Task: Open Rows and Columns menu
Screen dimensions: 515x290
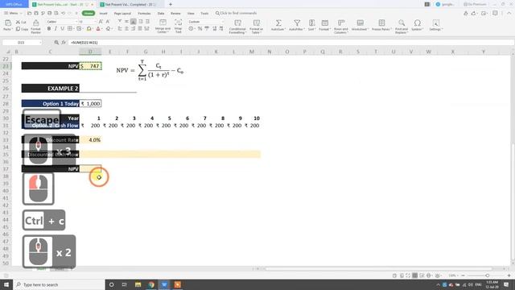Action: tap(341, 27)
